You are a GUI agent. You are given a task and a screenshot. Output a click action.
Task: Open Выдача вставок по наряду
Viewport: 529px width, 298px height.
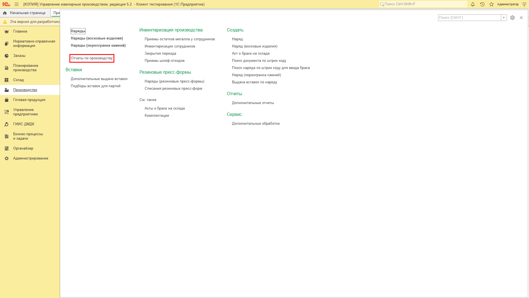[x=255, y=82]
